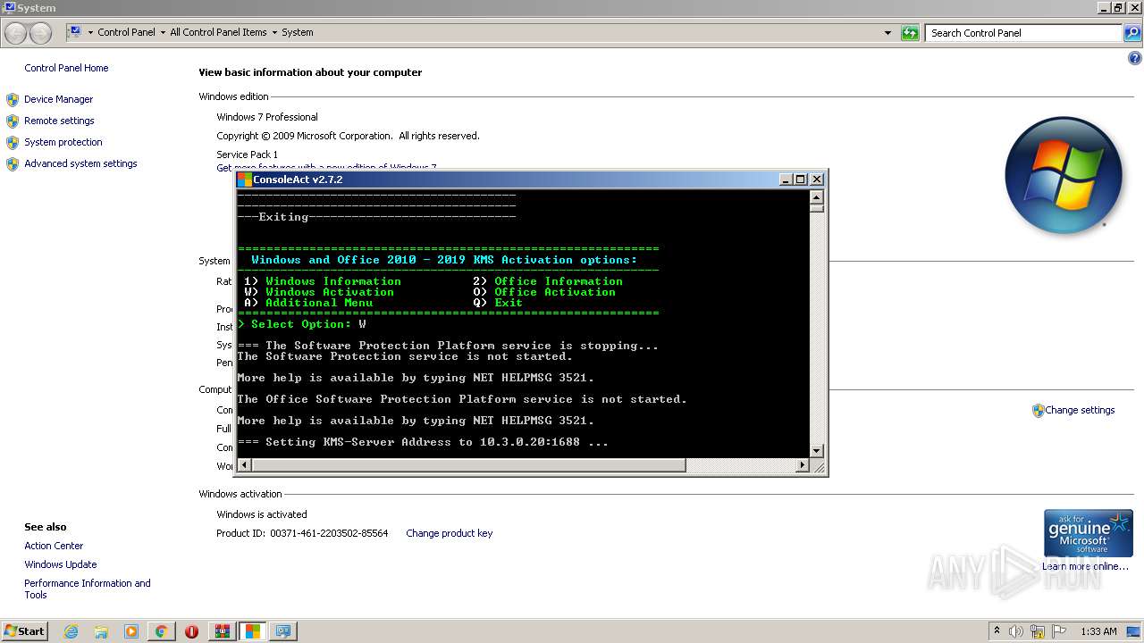Viewport: 1144px width, 643px height.
Task: Click the Windows Information option text
Action: [x=333, y=281]
